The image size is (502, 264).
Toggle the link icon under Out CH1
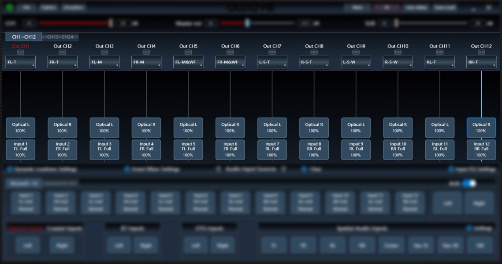tap(20, 52)
